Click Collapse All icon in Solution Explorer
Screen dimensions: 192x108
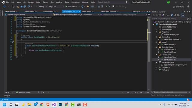175,15
